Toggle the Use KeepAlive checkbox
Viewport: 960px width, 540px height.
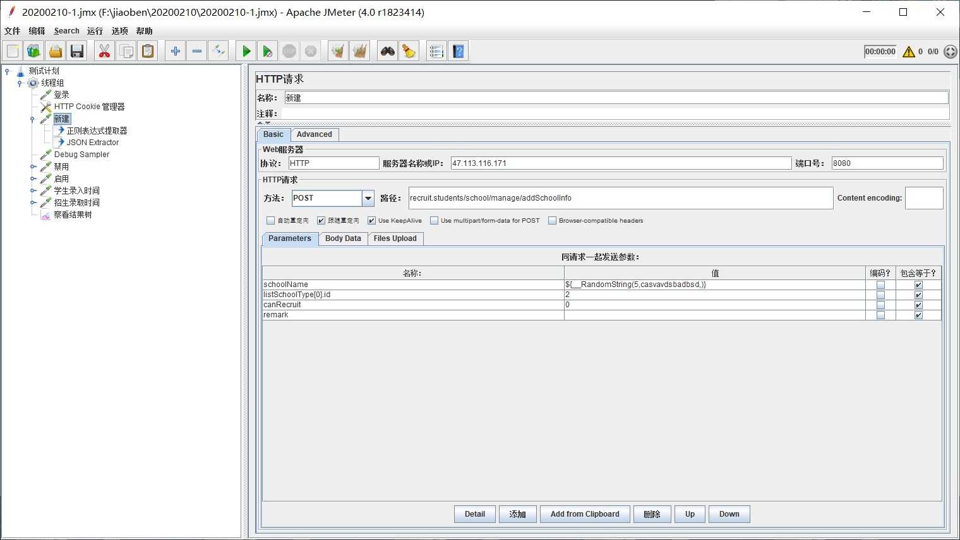pos(371,220)
